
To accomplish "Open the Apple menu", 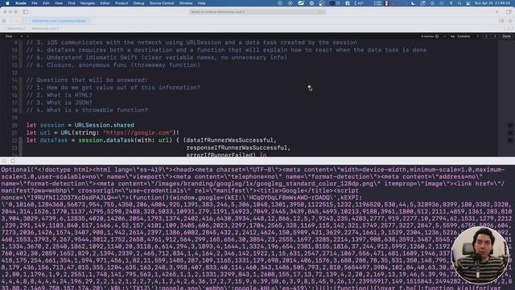I will pyautogui.click(x=7, y=3).
